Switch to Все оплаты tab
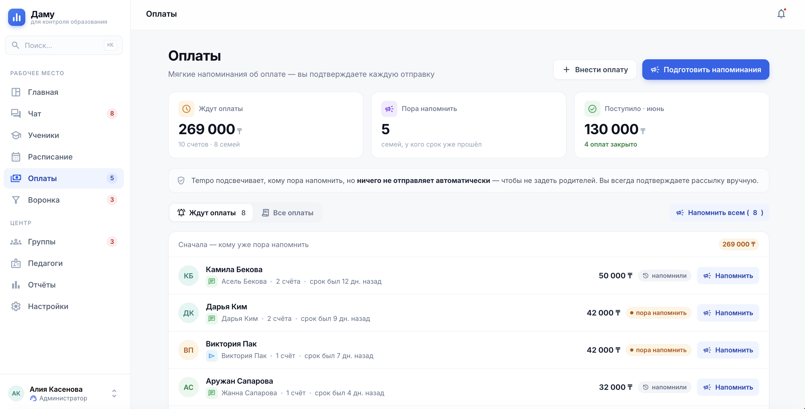The height and width of the screenshot is (409, 805). 287,213
